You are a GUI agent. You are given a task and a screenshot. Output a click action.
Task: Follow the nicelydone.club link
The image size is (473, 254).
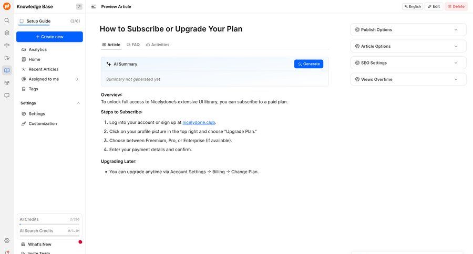199,122
